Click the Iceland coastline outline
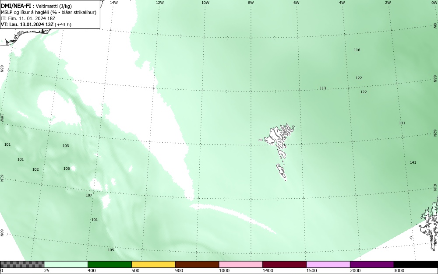Screen dimensions: 438x274 [x=25, y=36]
